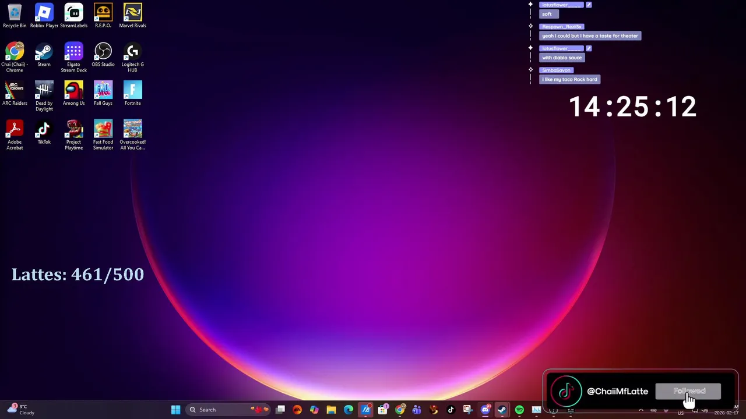The image size is (746, 419).
Task: Click the 'with diablo sauce' chat message
Action: (x=562, y=58)
